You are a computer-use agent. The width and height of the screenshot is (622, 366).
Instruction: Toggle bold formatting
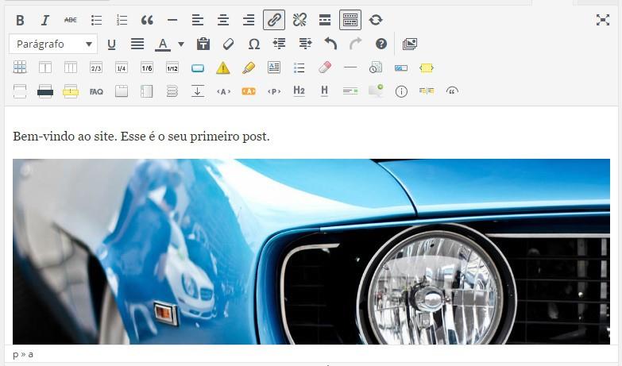[20, 20]
